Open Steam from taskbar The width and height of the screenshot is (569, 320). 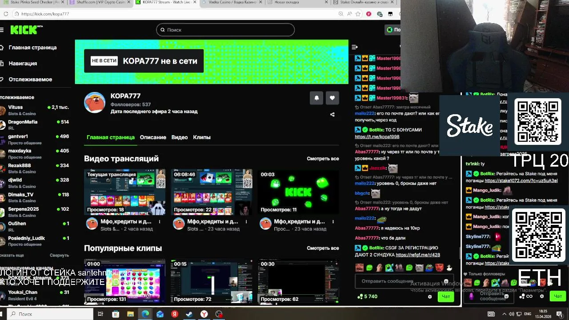pyautogui.click(x=189, y=314)
